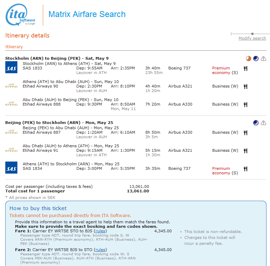Click the Etihad logo for flight 91
This screenshot has height=266, width=270.
[11, 150]
